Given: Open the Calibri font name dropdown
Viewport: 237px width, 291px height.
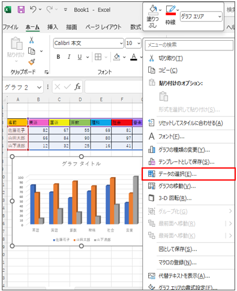Looking at the screenshot, I should click(x=88, y=43).
